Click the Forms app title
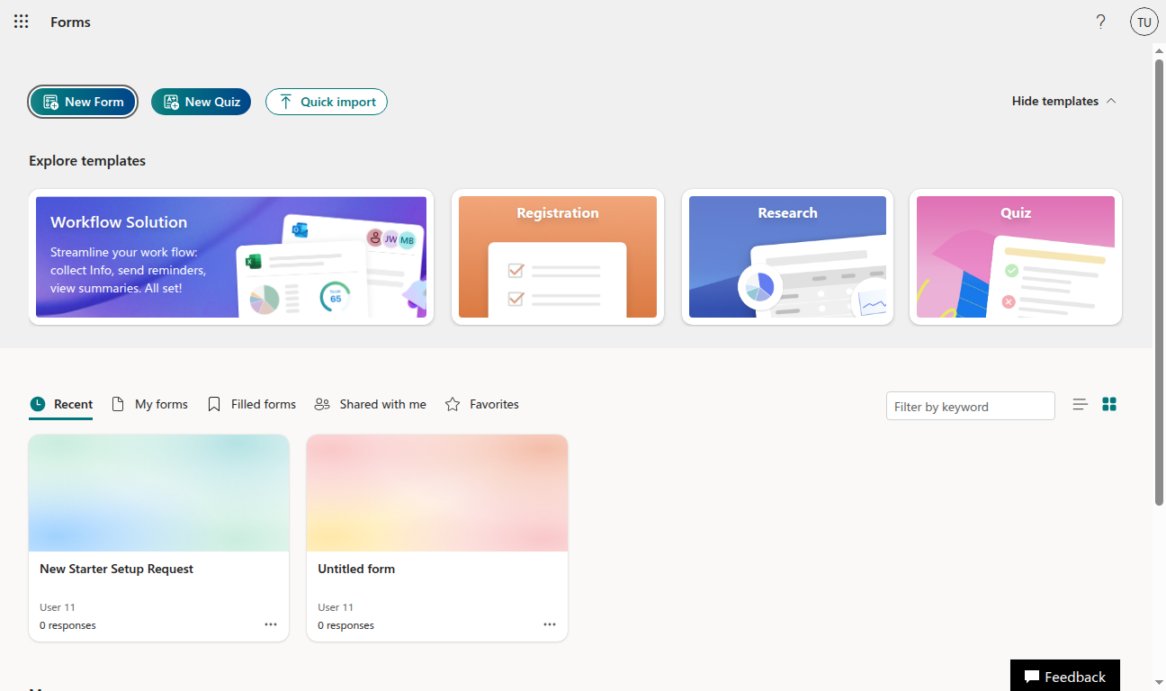The height and width of the screenshot is (691, 1166). click(x=70, y=22)
